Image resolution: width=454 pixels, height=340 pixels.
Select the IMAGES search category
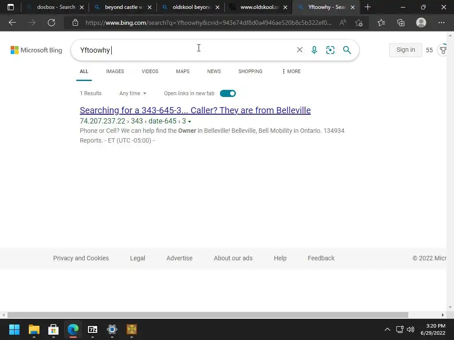click(115, 71)
